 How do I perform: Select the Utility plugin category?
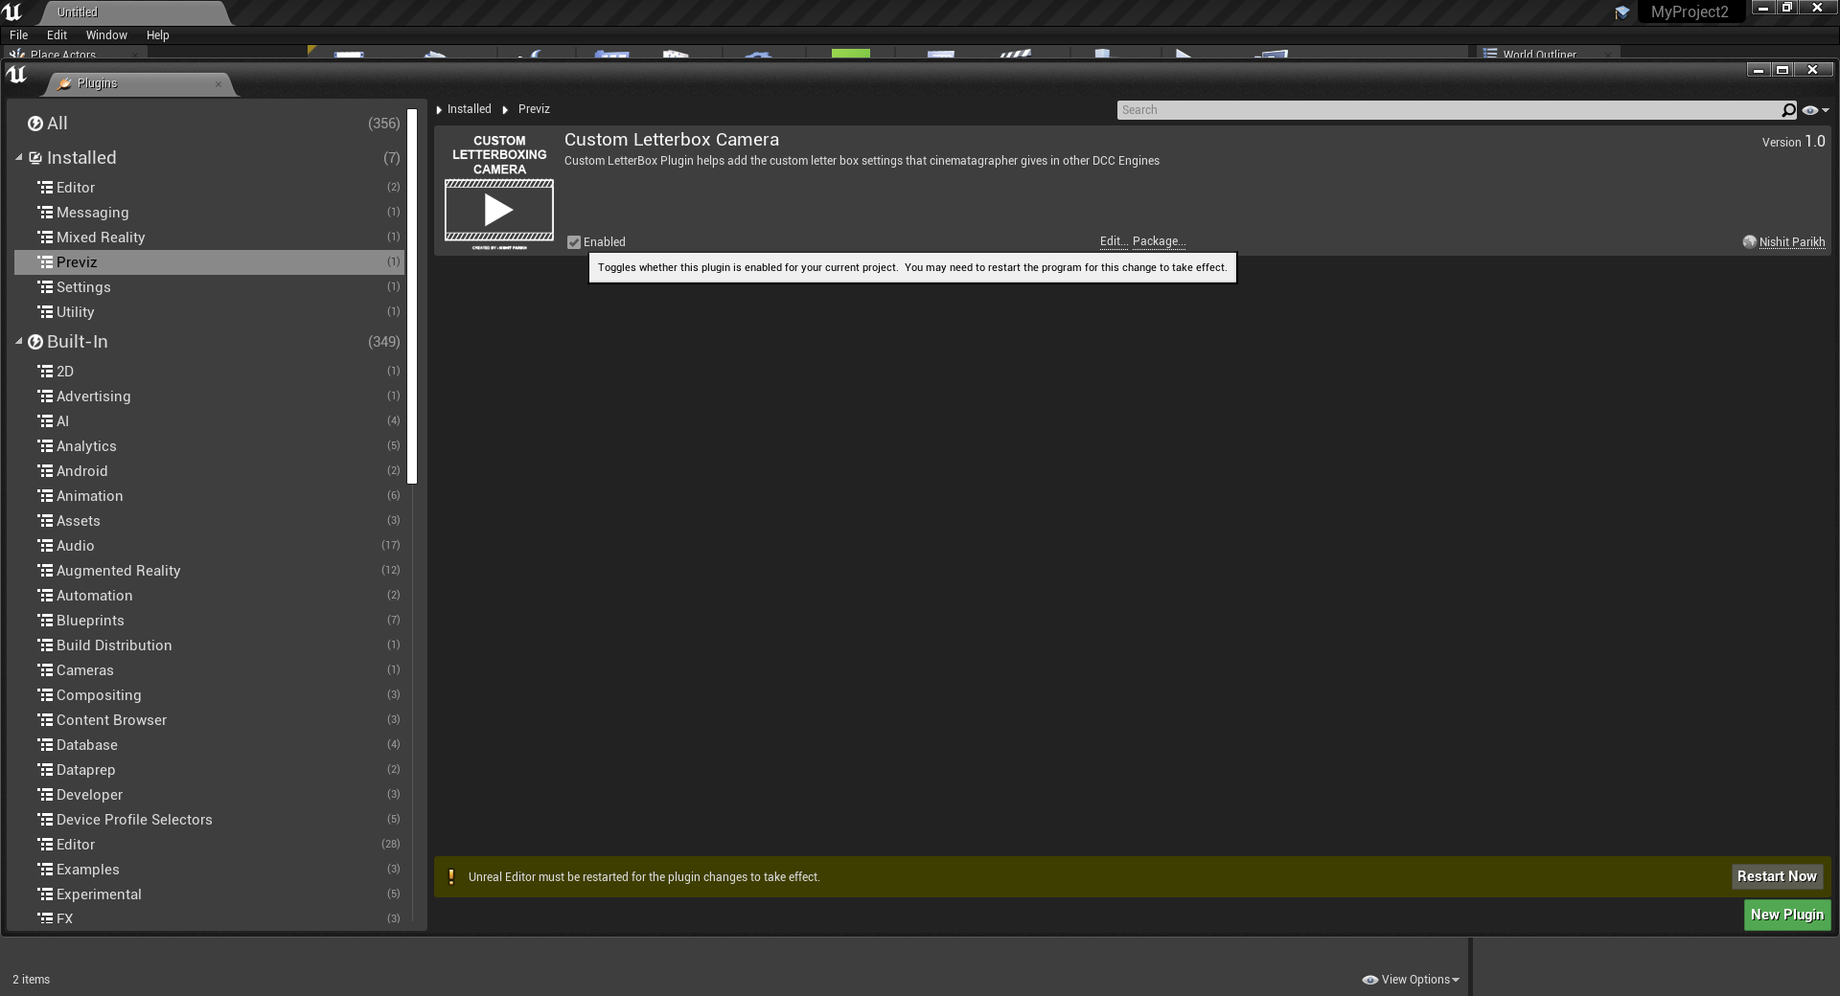click(x=209, y=312)
